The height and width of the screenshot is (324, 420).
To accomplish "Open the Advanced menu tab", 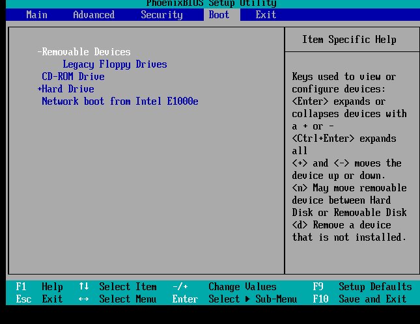I will click(x=93, y=14).
